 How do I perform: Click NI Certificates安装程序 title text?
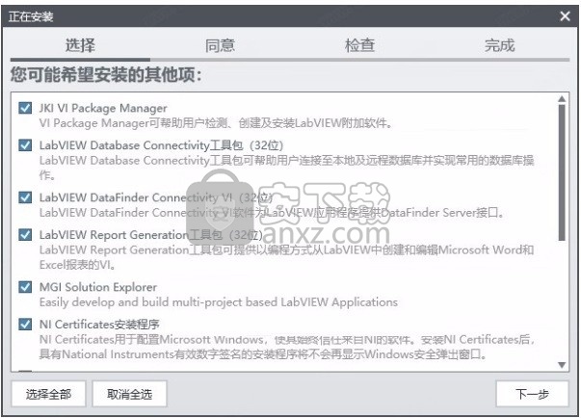tap(99, 325)
